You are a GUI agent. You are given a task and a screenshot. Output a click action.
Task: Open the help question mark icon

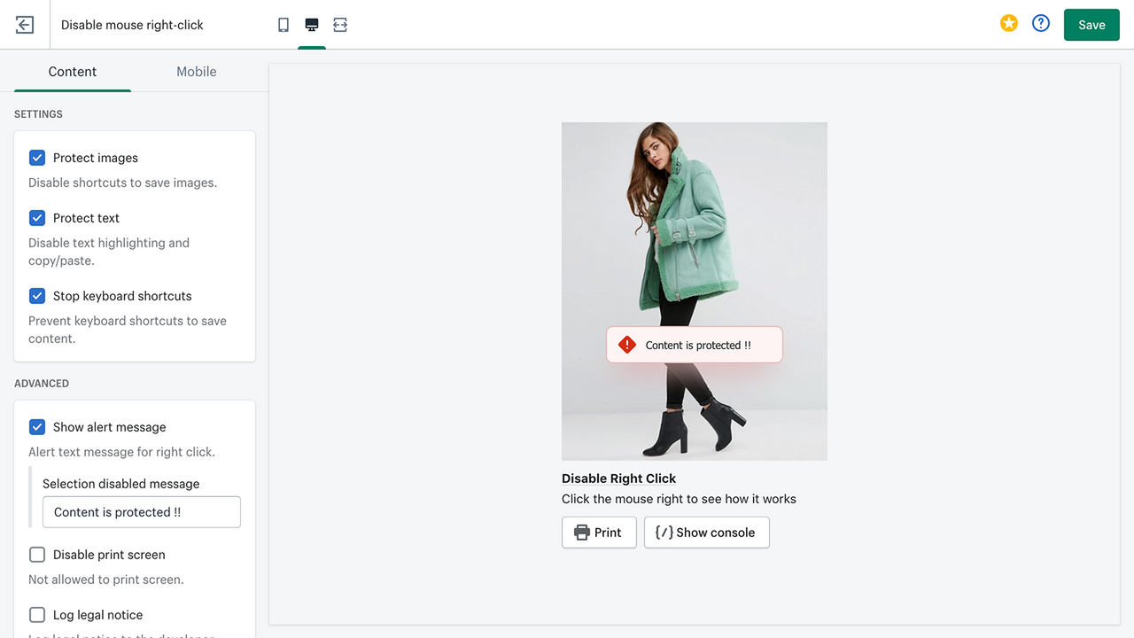tap(1041, 24)
